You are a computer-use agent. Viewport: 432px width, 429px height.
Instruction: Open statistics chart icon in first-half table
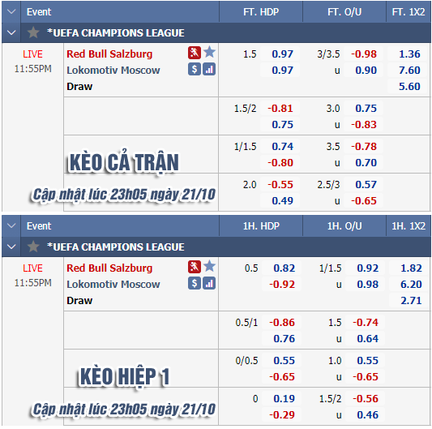209,283
